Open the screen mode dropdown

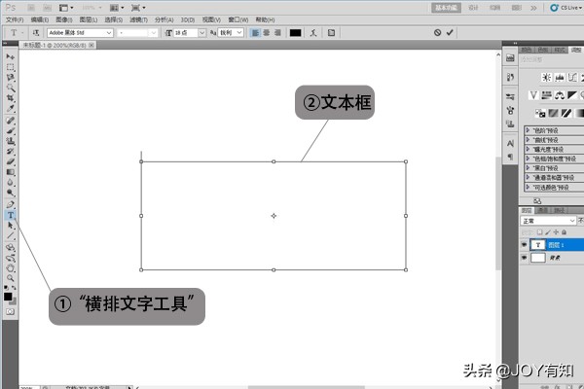pos(138,8)
